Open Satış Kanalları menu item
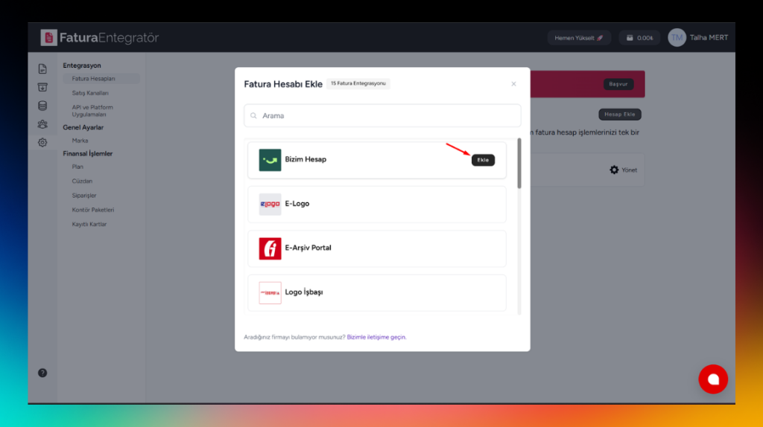763x427 pixels. coord(90,93)
